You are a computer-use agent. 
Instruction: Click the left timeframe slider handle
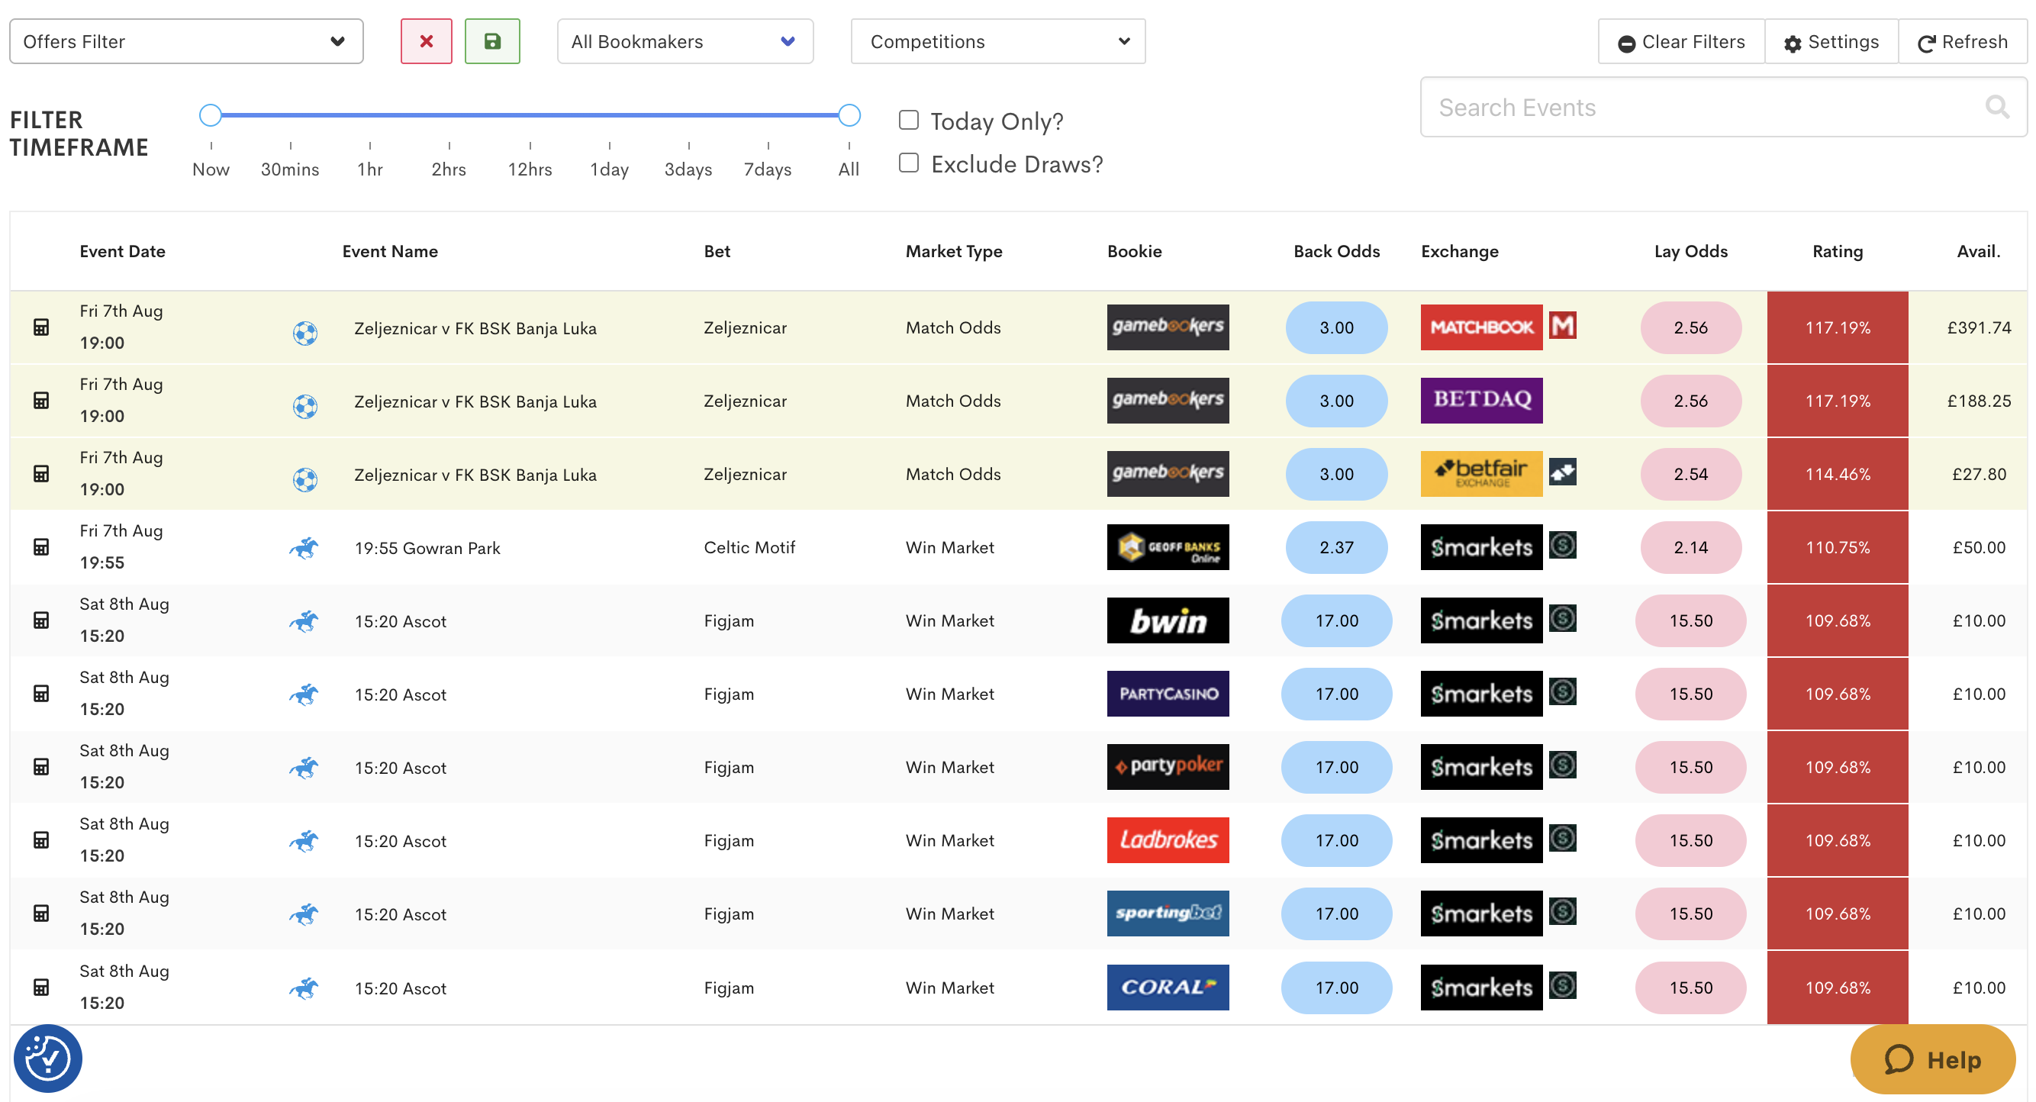211,115
